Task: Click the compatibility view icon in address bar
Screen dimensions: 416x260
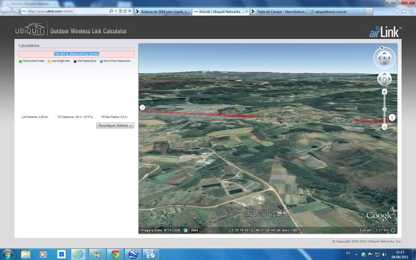Action: click(x=120, y=11)
